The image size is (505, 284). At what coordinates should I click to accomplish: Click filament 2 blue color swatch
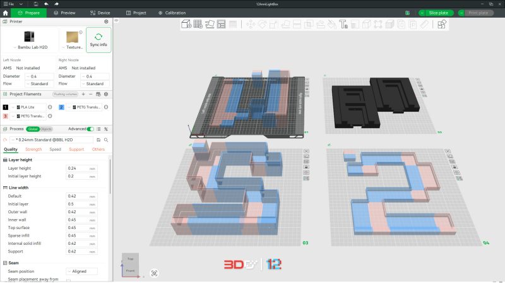click(62, 107)
